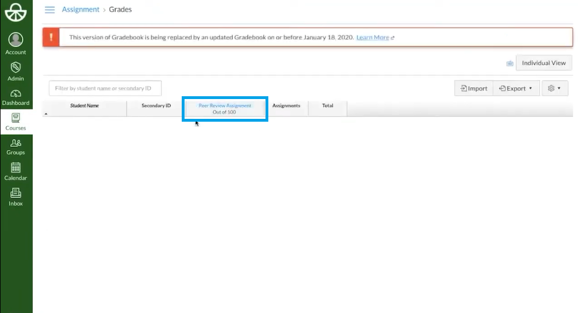
Task: Click the student name filter field
Action: tap(105, 88)
